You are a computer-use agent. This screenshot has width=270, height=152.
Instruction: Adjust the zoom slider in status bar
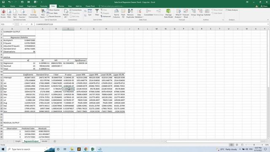point(254,145)
